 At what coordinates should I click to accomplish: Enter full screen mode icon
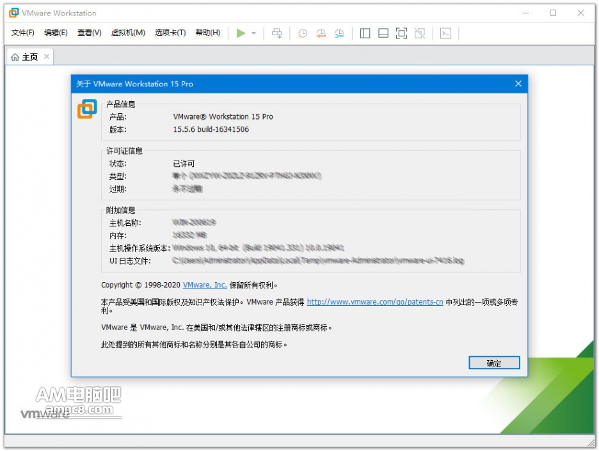click(401, 33)
